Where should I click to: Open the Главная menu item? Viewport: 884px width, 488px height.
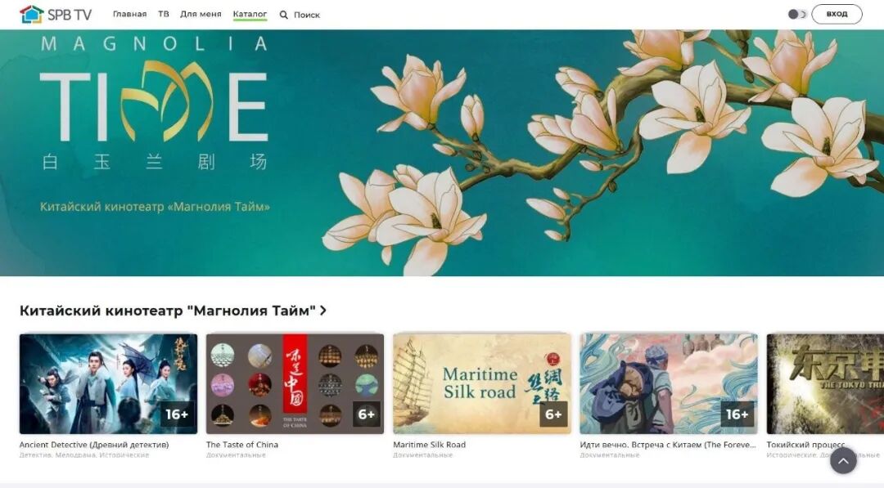coord(129,14)
